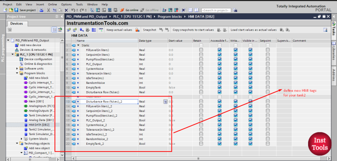Undo the last action
337x161 pixels.
pos(73,10)
